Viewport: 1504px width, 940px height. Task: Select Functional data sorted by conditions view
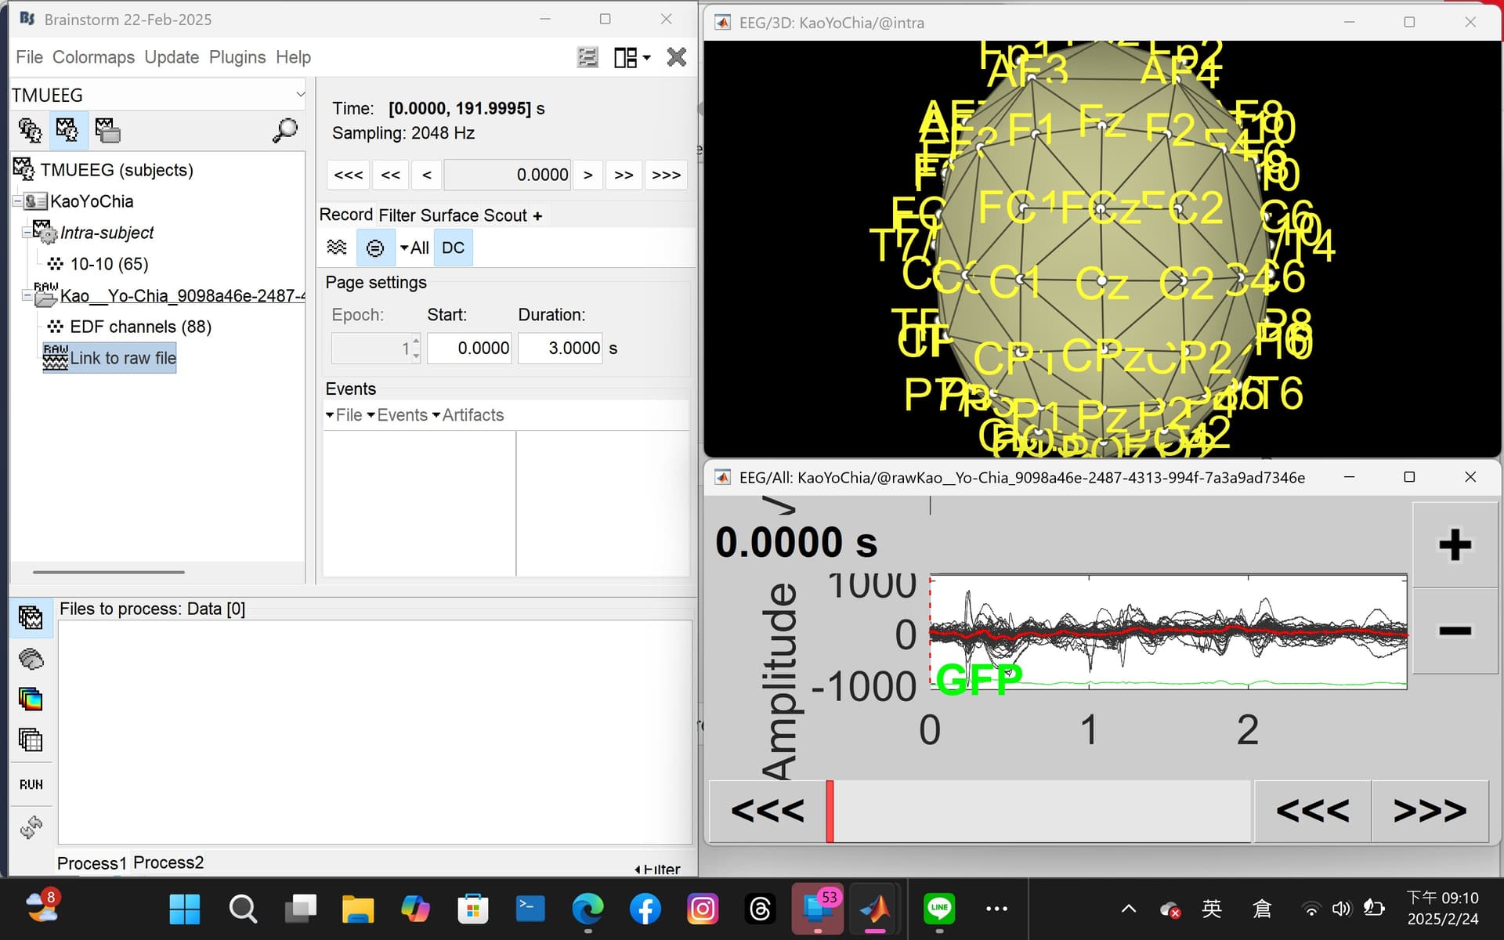pyautogui.click(x=107, y=130)
